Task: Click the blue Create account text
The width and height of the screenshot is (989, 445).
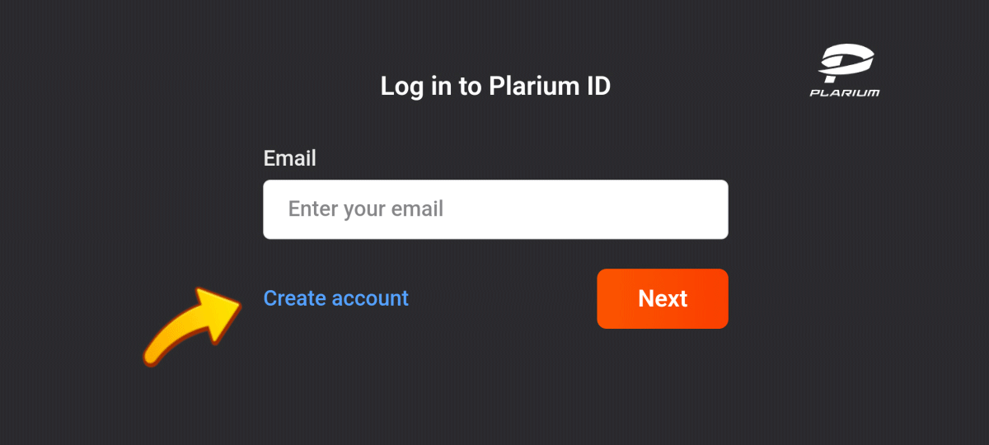Action: (335, 298)
